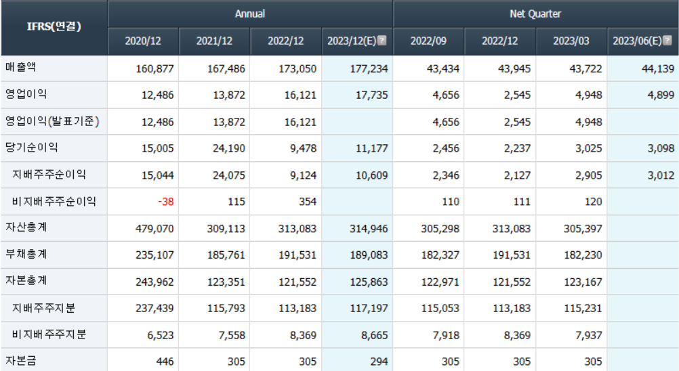Image resolution: width=679 pixels, height=371 pixels.
Task: Click the annual 2022/12 column header
Action: coord(286,41)
